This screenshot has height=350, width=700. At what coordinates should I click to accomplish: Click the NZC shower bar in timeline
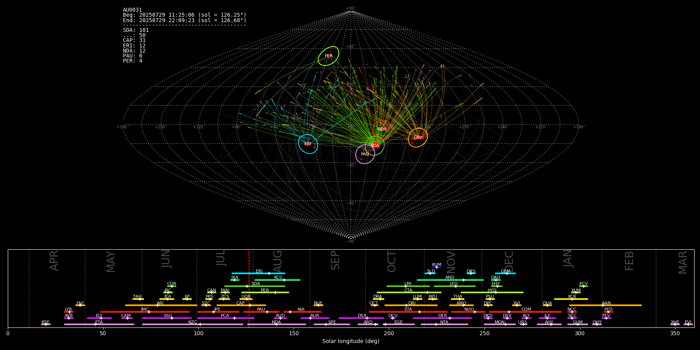(192, 324)
